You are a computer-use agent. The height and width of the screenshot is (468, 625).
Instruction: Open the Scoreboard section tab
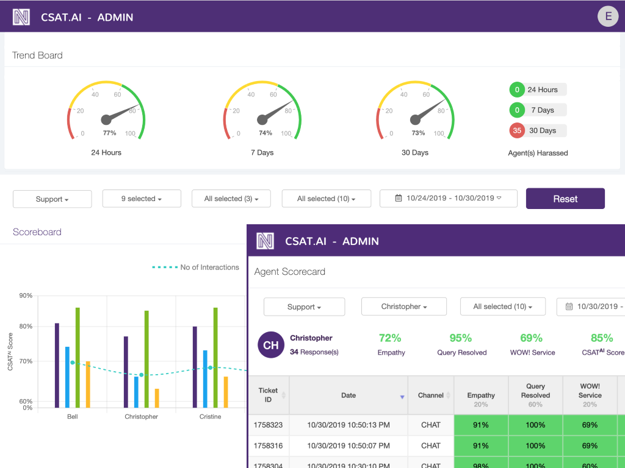[x=37, y=232]
